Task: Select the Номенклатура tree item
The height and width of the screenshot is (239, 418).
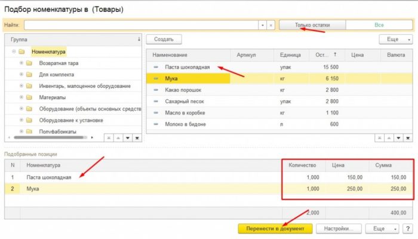Action: (x=48, y=52)
